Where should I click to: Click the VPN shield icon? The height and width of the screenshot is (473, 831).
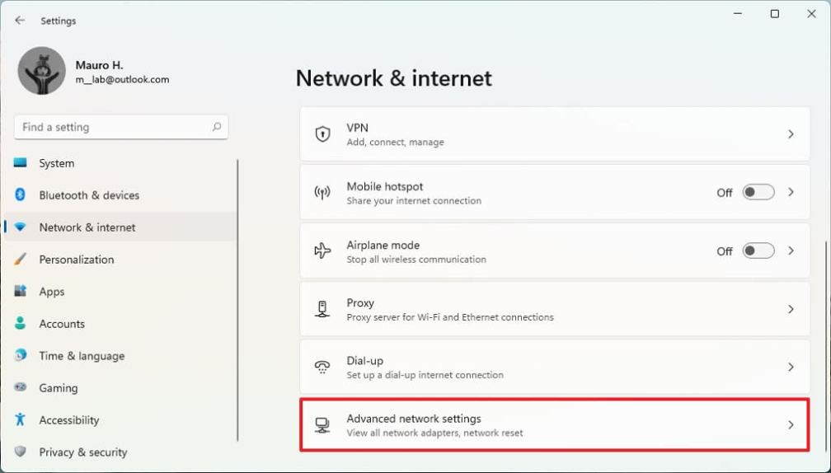point(322,134)
